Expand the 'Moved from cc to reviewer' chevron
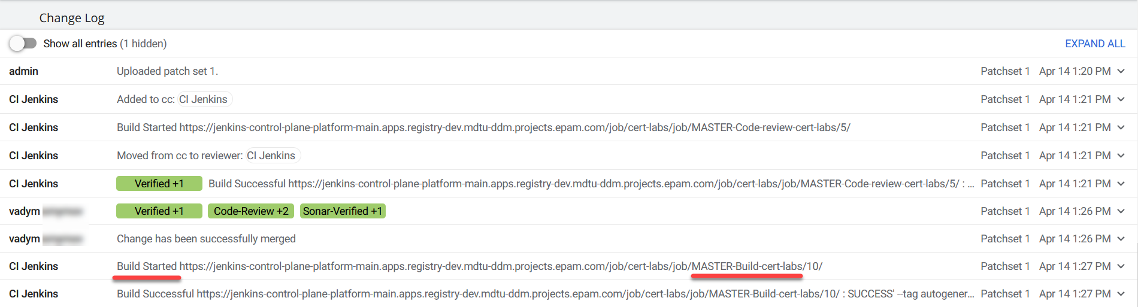The width and height of the screenshot is (1138, 307). [x=1121, y=156]
